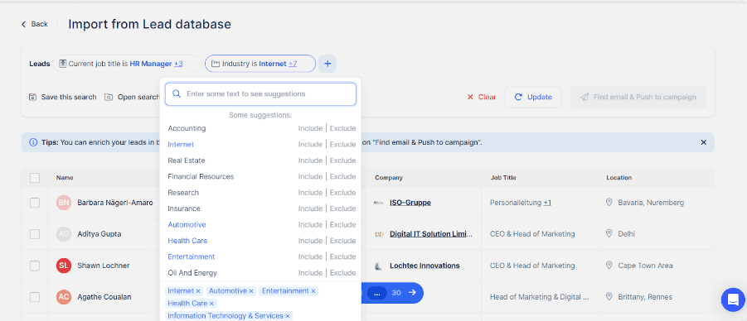Click the location pin for Cape Town Area
747x321 pixels.
click(609, 265)
